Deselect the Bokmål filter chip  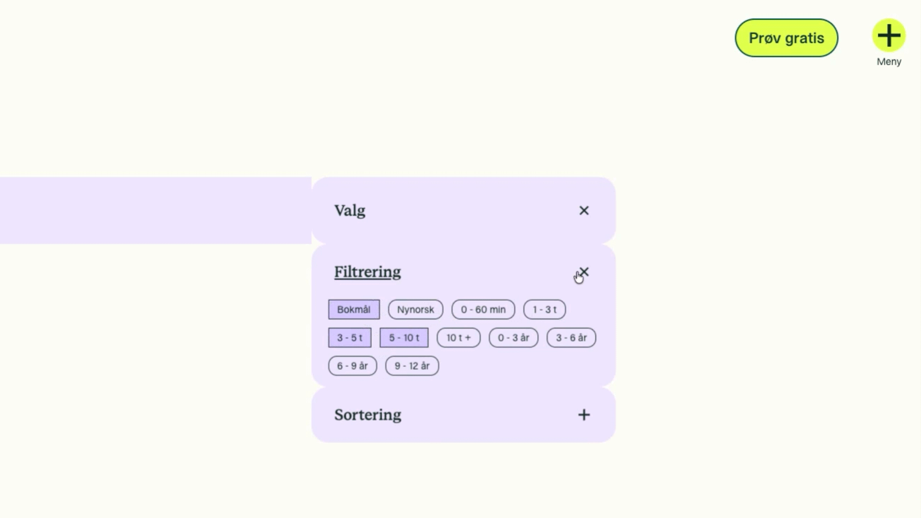[354, 310]
